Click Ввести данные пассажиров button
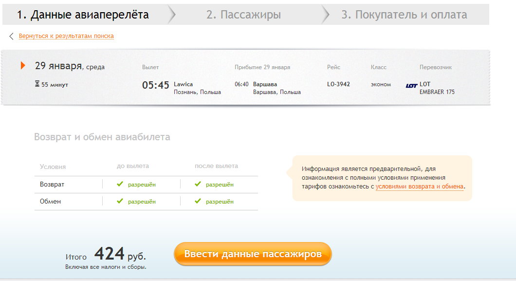Screen dimensions: 516x281 [x=253, y=254]
